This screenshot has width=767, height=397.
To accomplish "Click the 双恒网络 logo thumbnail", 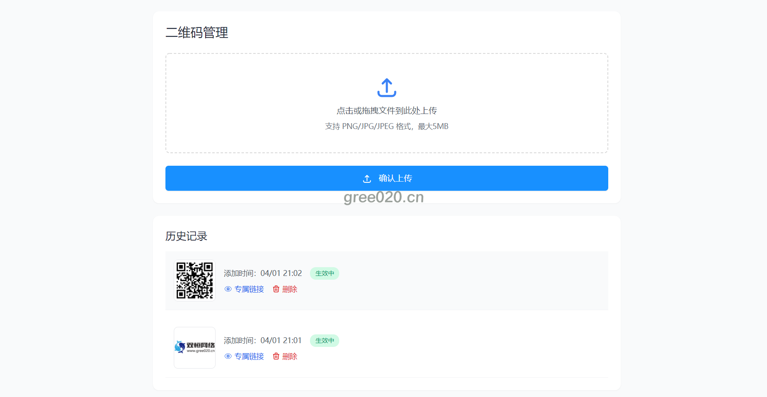I will (x=195, y=347).
